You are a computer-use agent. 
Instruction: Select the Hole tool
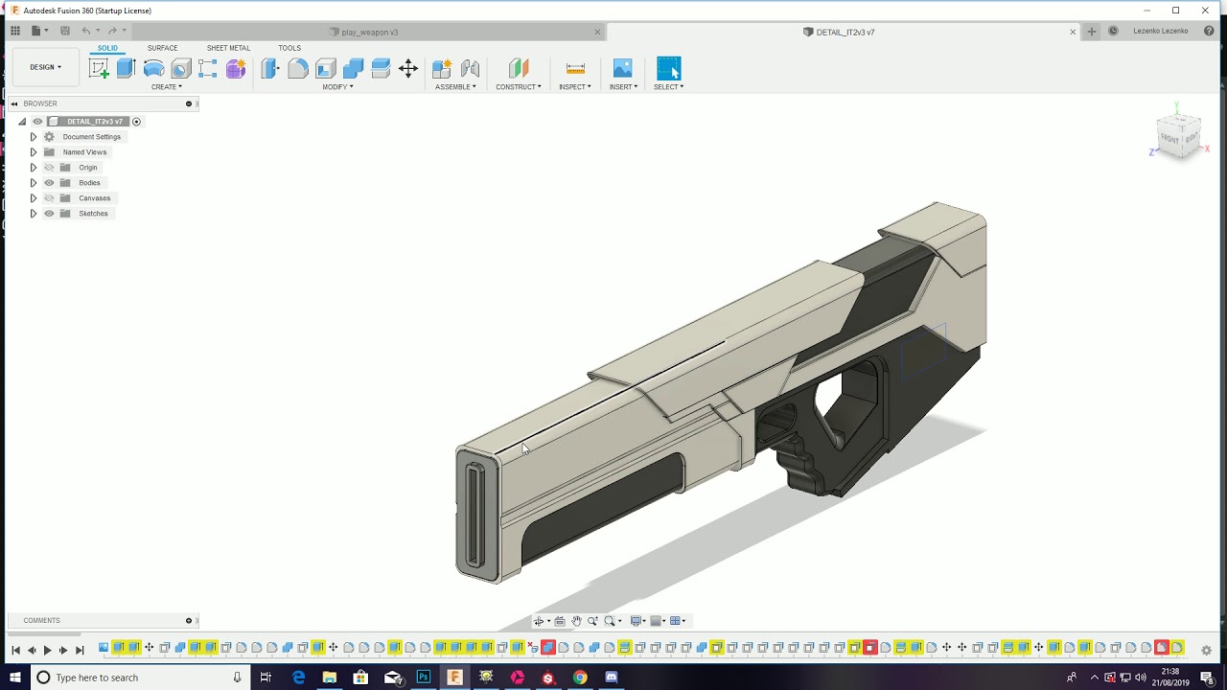click(181, 68)
